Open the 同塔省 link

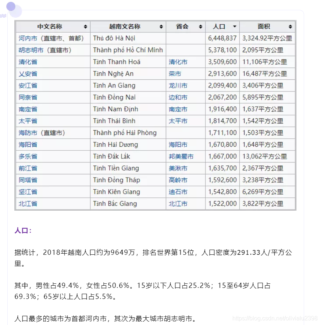point(28,180)
